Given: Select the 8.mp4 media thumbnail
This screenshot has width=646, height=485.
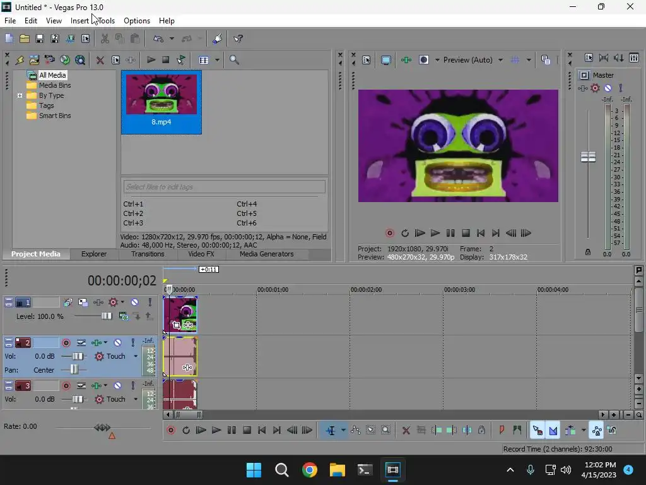Looking at the screenshot, I should click(x=161, y=102).
